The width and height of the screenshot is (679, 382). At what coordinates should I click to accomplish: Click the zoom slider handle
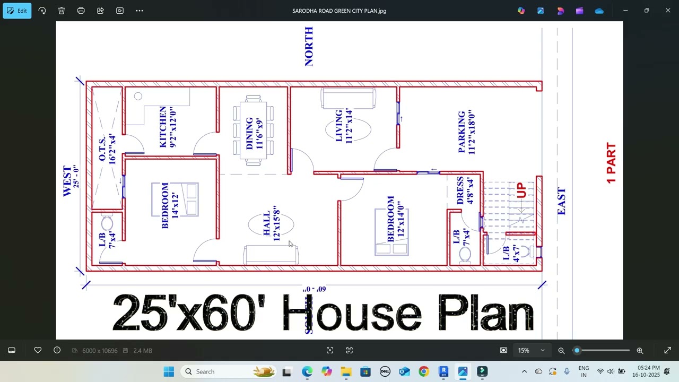coord(577,350)
